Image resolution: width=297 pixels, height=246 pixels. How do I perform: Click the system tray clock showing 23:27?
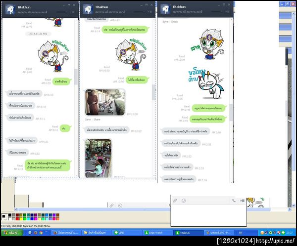tap(290, 233)
